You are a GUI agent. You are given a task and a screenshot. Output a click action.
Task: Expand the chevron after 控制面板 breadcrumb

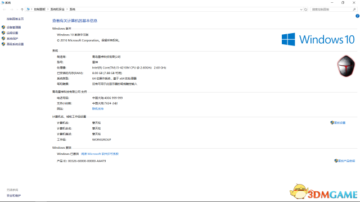pos(48,10)
